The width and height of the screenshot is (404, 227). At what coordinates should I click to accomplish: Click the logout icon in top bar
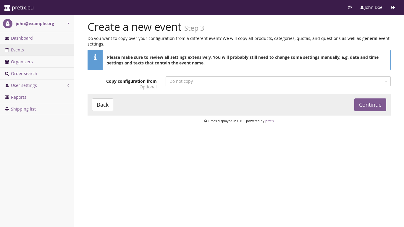(x=393, y=7)
